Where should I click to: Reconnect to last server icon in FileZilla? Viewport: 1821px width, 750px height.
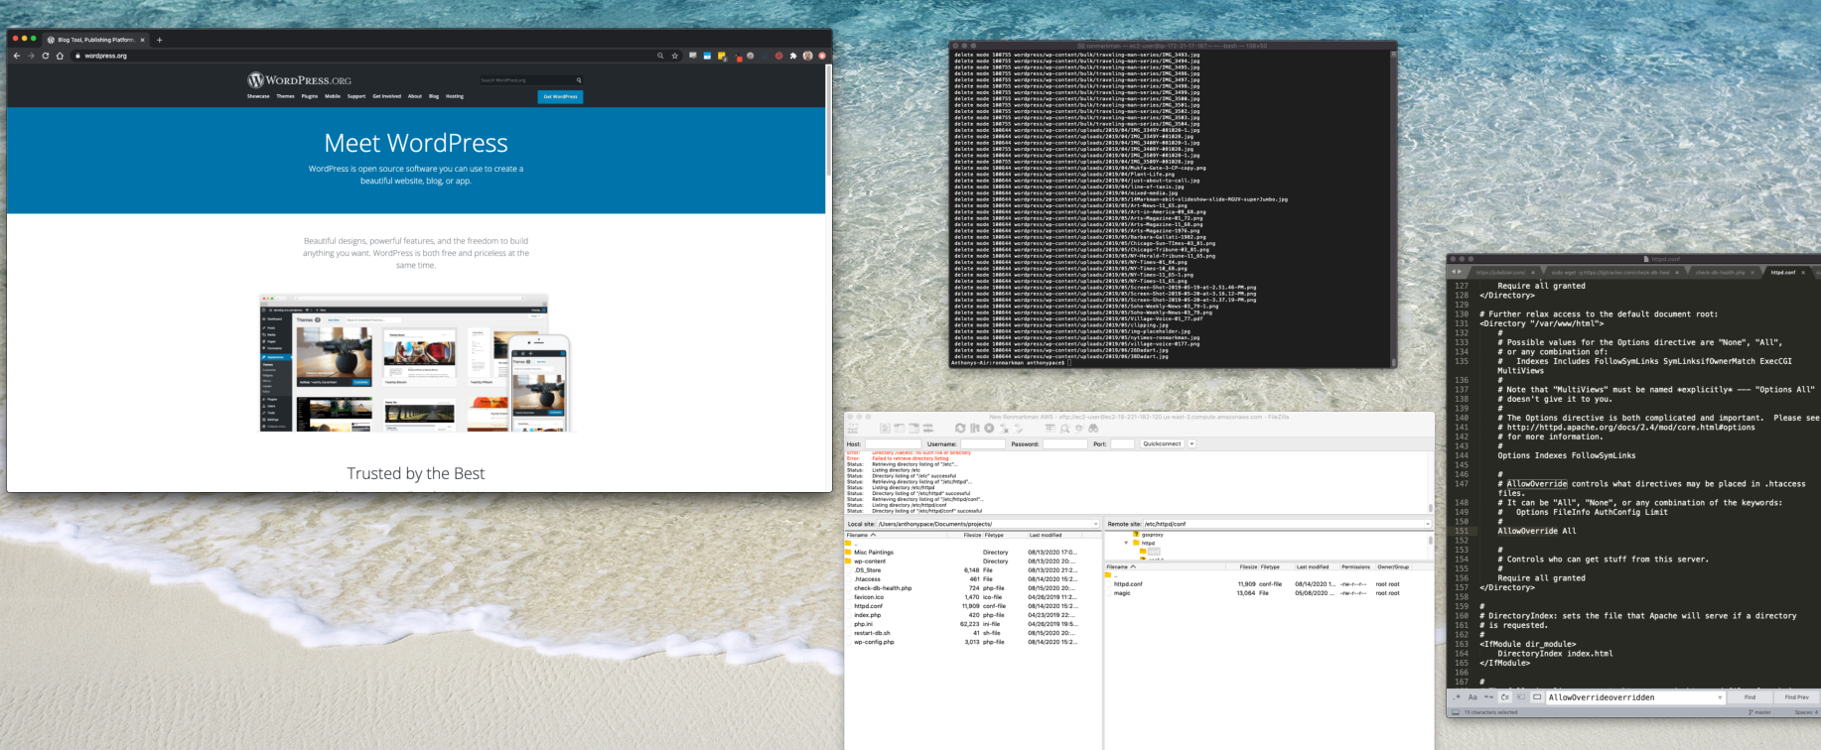[1018, 429]
